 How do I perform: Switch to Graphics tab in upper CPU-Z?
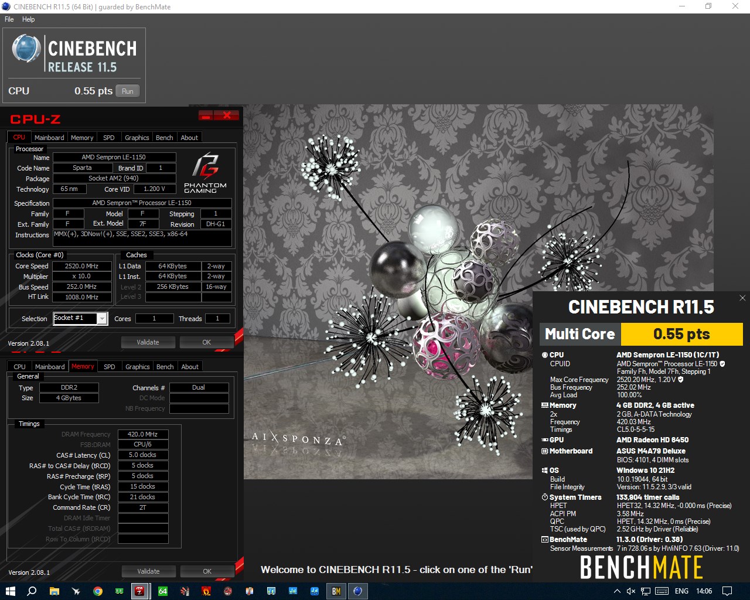pos(137,138)
